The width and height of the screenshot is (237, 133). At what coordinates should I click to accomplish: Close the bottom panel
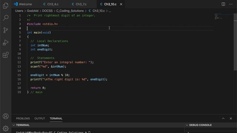231,119
